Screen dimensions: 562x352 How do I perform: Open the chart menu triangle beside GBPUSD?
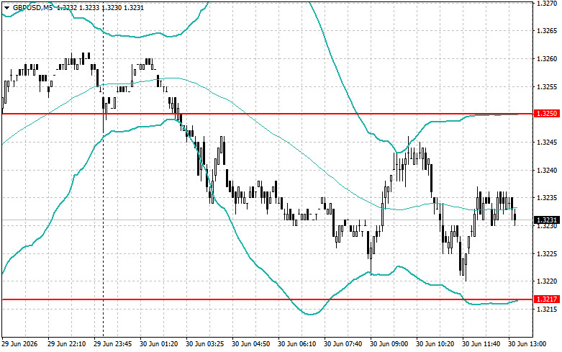click(x=6, y=7)
